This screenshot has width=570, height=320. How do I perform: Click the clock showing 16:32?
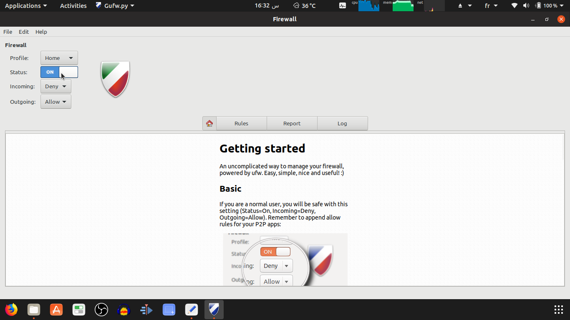click(267, 6)
